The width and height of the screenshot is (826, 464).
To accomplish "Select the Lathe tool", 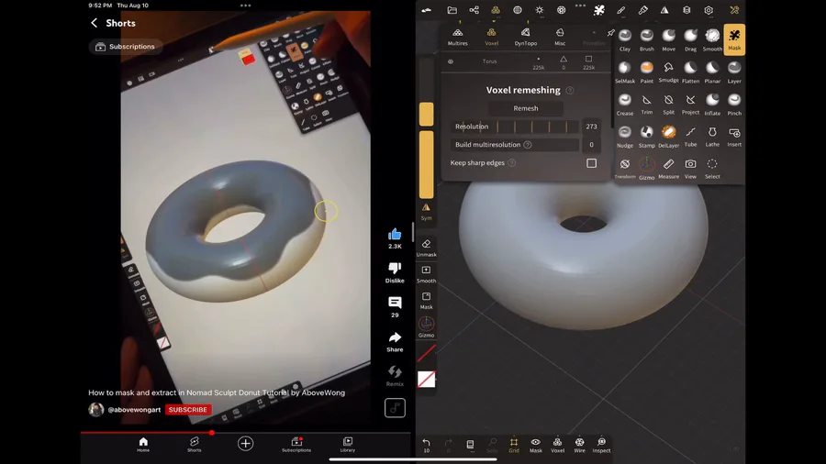I will click(x=712, y=137).
